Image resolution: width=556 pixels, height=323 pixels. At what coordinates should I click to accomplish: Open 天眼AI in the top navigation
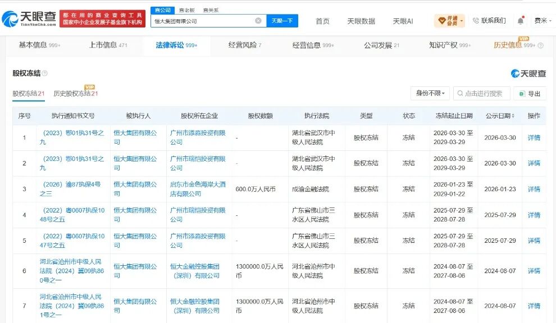click(x=403, y=21)
